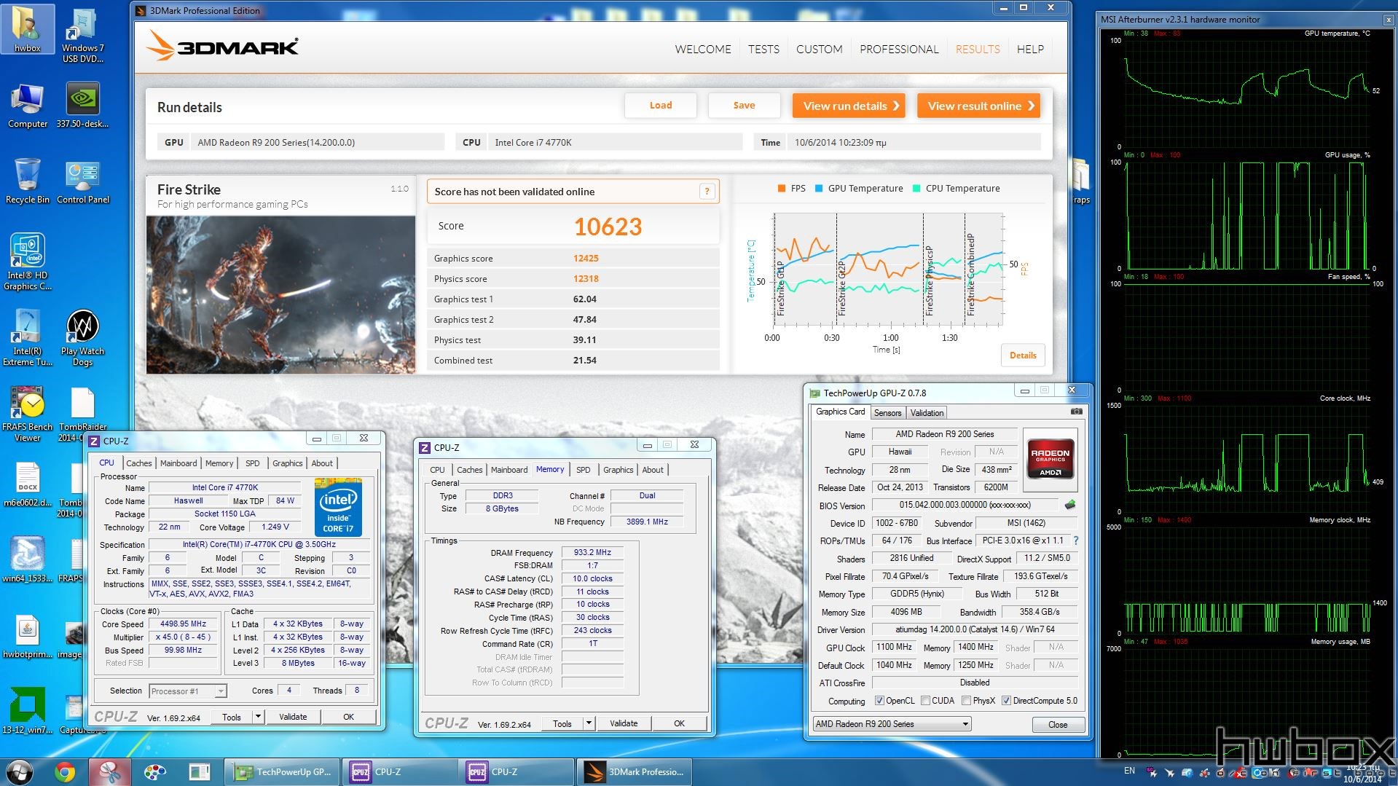Click the BIOS Version field in GPU-Z

(965, 505)
